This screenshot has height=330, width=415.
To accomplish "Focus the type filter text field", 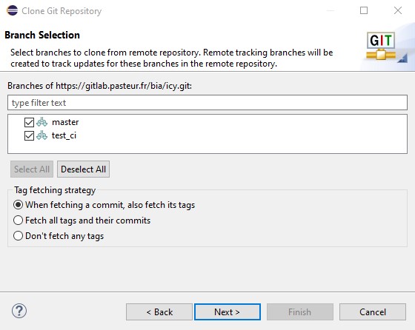I will pos(207,103).
